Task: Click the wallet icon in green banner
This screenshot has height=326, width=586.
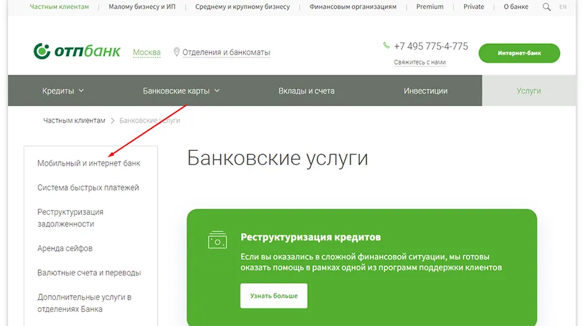Action: [218, 239]
